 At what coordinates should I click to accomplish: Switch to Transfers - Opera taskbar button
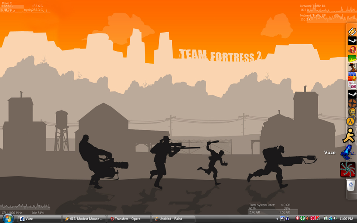point(129,219)
